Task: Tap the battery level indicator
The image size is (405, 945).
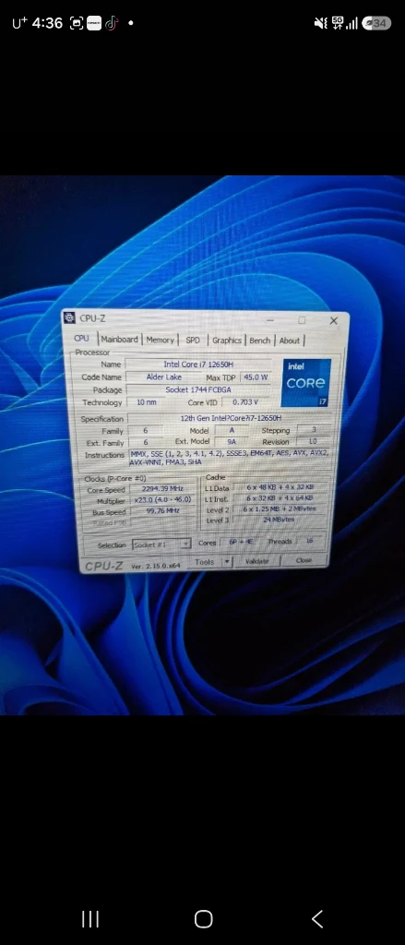Action: [376, 23]
